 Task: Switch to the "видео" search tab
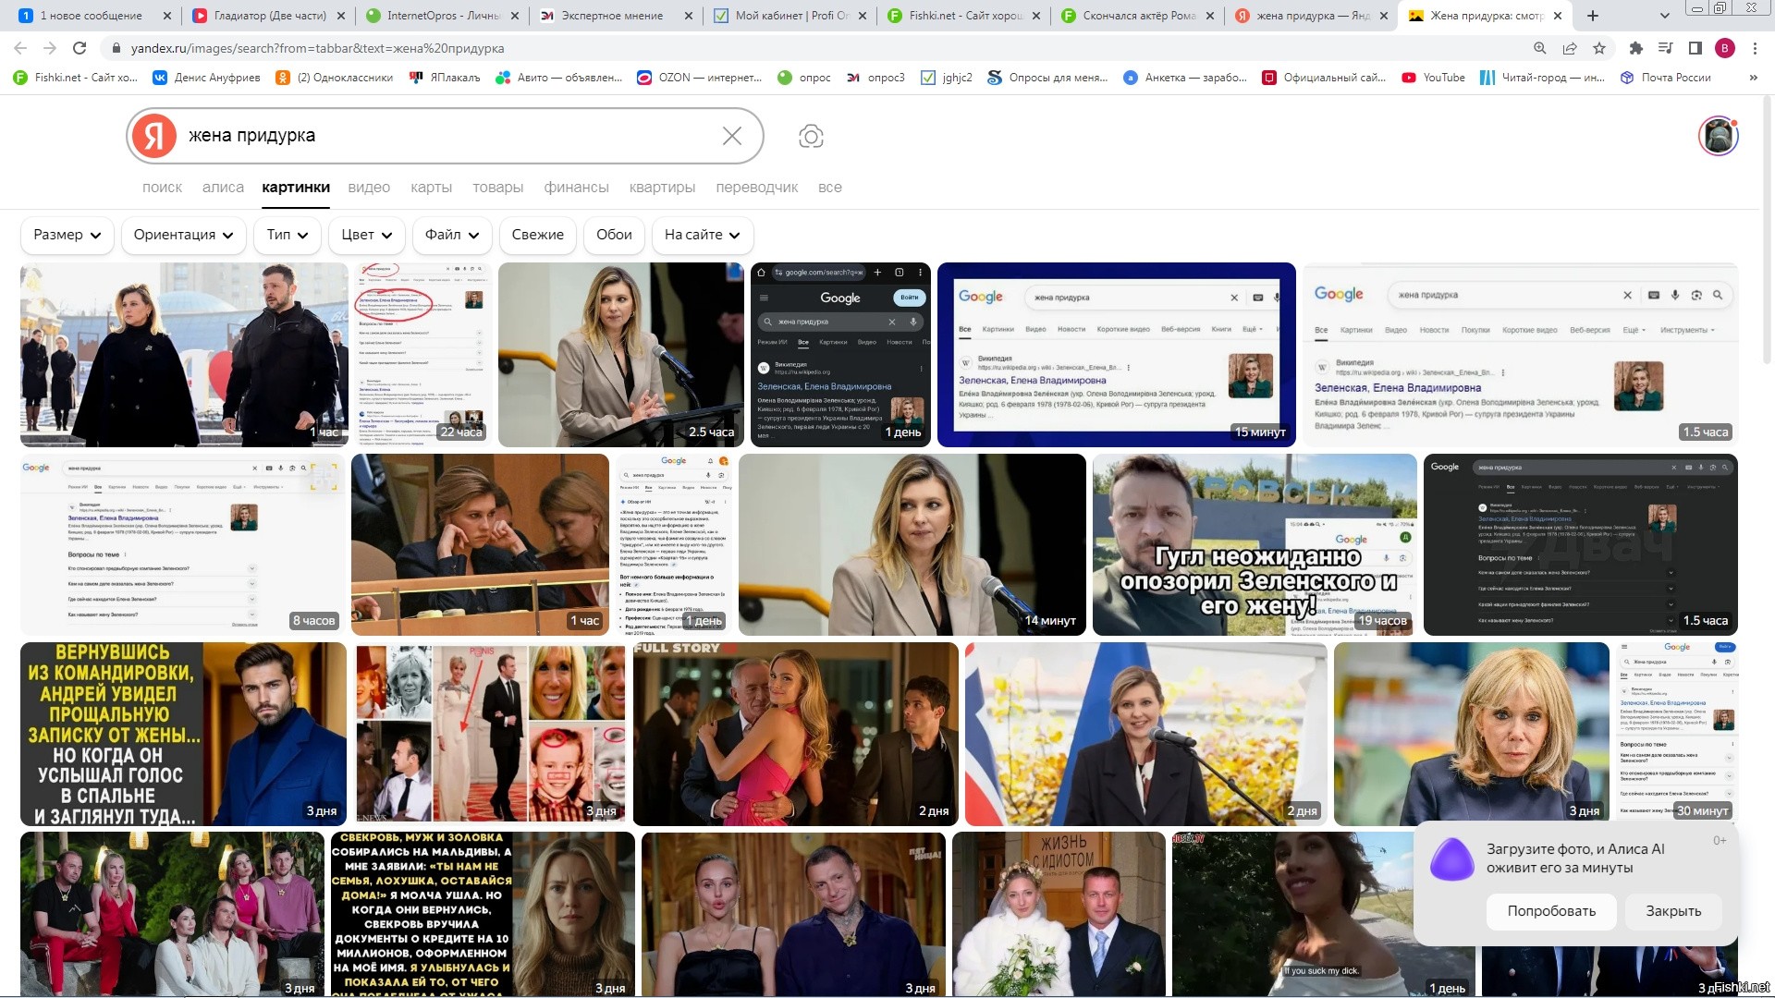pos(369,188)
